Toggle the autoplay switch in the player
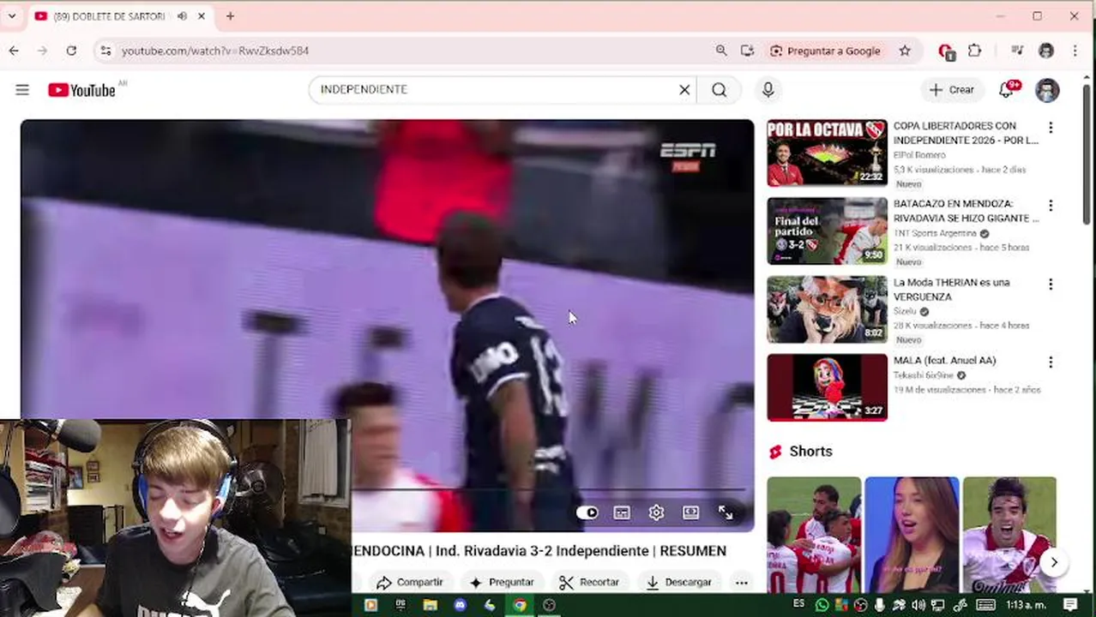The image size is (1096, 617). coord(587,512)
